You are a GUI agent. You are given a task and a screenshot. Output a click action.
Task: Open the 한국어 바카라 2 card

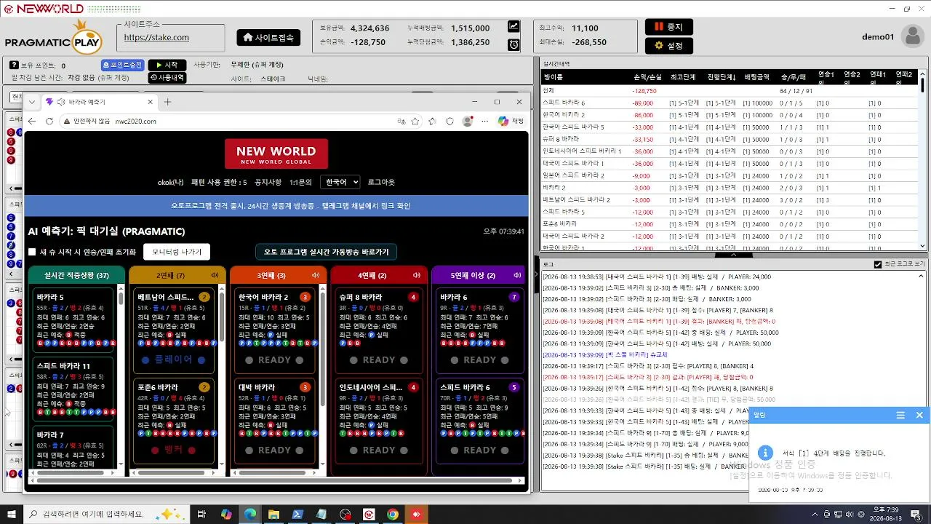(275, 331)
